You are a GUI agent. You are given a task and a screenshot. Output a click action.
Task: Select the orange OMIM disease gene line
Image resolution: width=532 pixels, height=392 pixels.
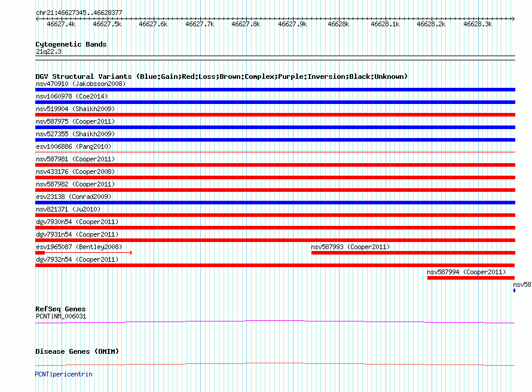(275, 364)
